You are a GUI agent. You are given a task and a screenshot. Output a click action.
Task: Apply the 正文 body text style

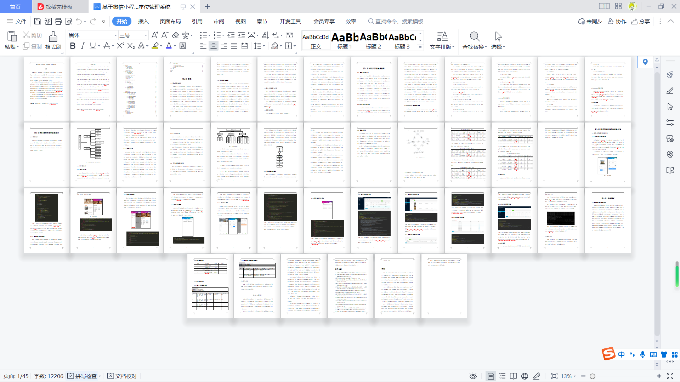316,41
